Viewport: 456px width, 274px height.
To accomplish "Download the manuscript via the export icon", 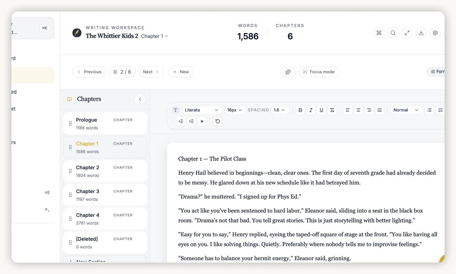I will point(421,33).
